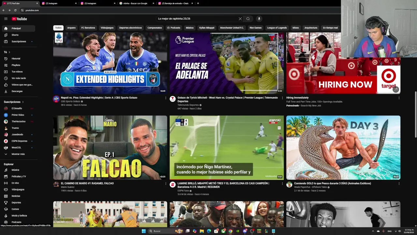The image size is (417, 235).
Task: Open ESPN Fans channel avatar
Action: 173,185
